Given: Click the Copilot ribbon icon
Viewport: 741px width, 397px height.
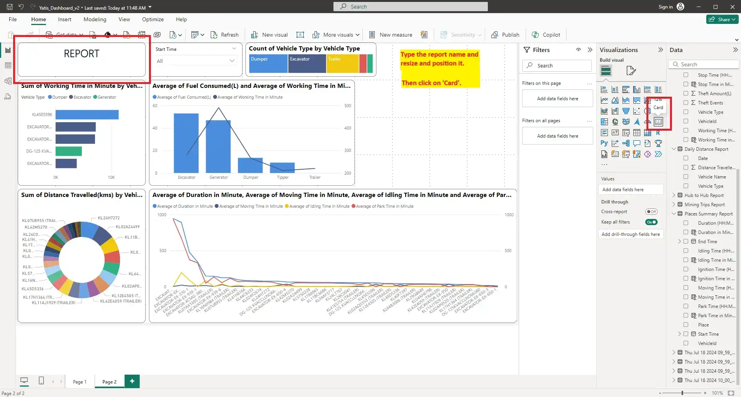Looking at the screenshot, I should [546, 35].
